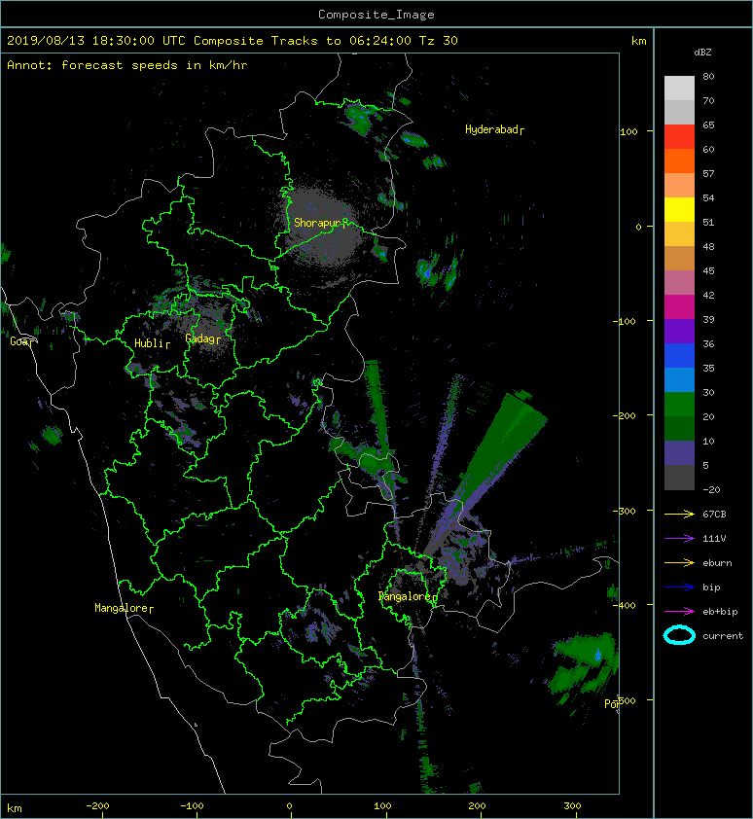
Task: Click the magenta eb+bip arrow icon
Action: tap(679, 612)
